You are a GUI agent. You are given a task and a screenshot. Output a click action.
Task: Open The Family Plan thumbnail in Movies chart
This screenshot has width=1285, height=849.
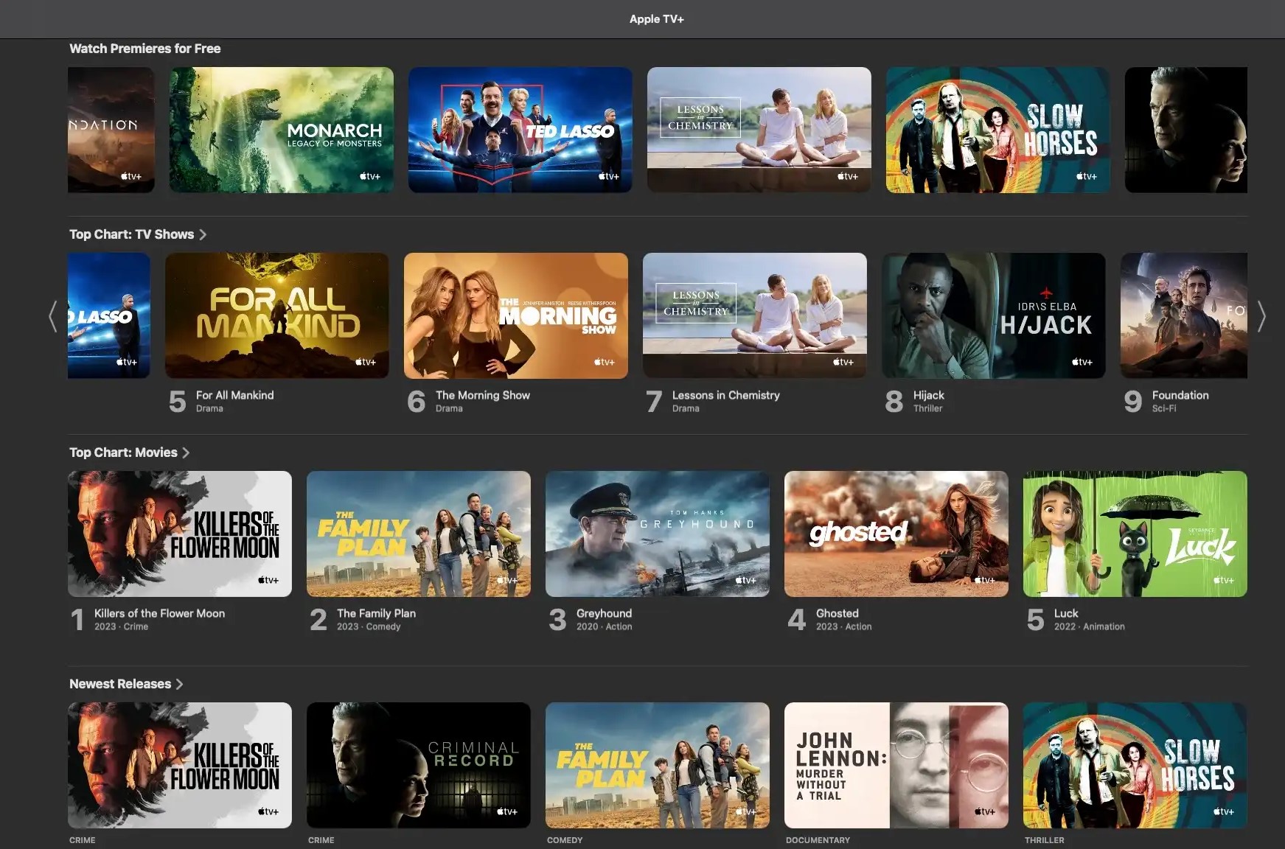(419, 534)
